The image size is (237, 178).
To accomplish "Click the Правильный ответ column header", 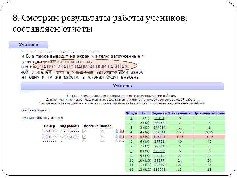I will click(209, 113).
